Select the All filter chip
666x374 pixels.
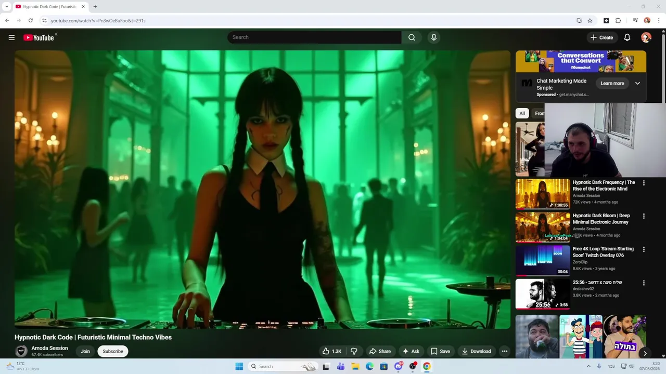[x=522, y=113]
